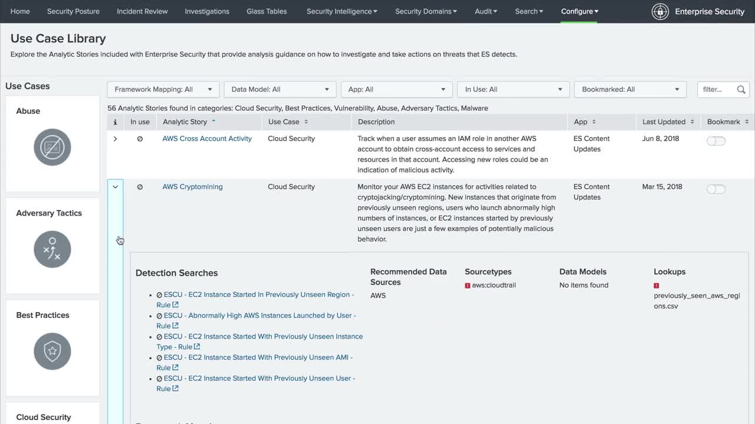Open EC2 Instance Started With Previously Unseen AMI rule
The height and width of the screenshot is (424, 755).
click(x=254, y=363)
